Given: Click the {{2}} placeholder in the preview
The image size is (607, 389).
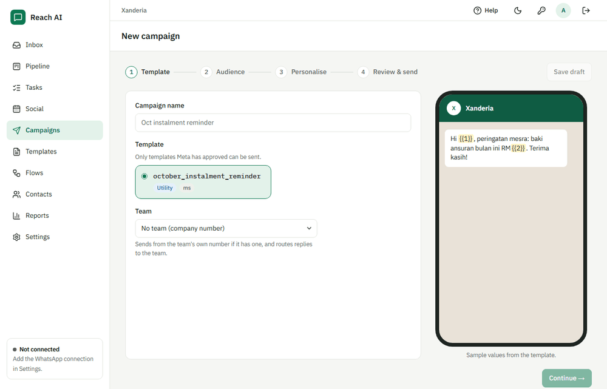Looking at the screenshot, I should (x=518, y=148).
